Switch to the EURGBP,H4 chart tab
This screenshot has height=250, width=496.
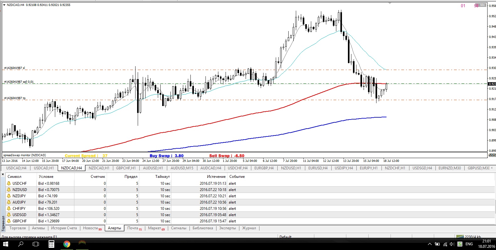(x=264, y=168)
